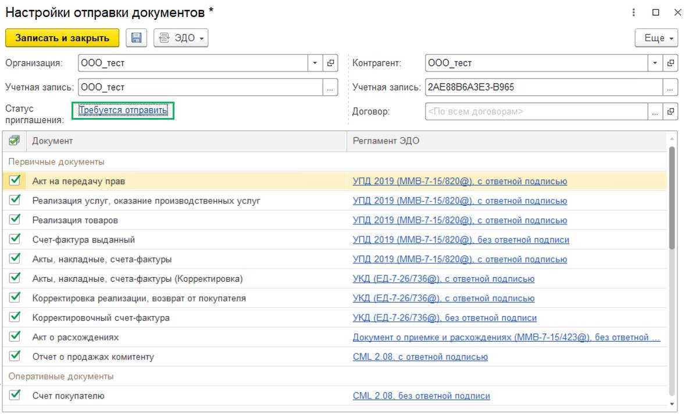Click the document list vertical scrollbar thumb
This screenshot has height=416, width=685.
click(672, 198)
